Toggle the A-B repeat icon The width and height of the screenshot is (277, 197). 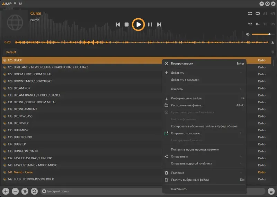265,13
